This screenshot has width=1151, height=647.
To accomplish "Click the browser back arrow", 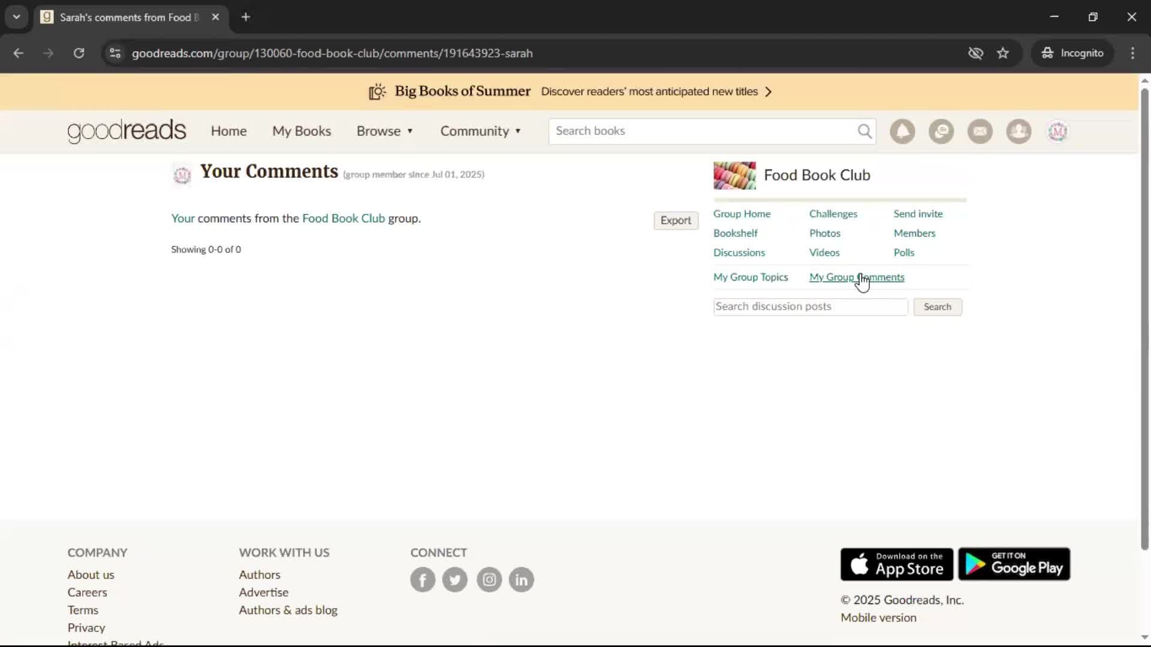I will tap(19, 53).
